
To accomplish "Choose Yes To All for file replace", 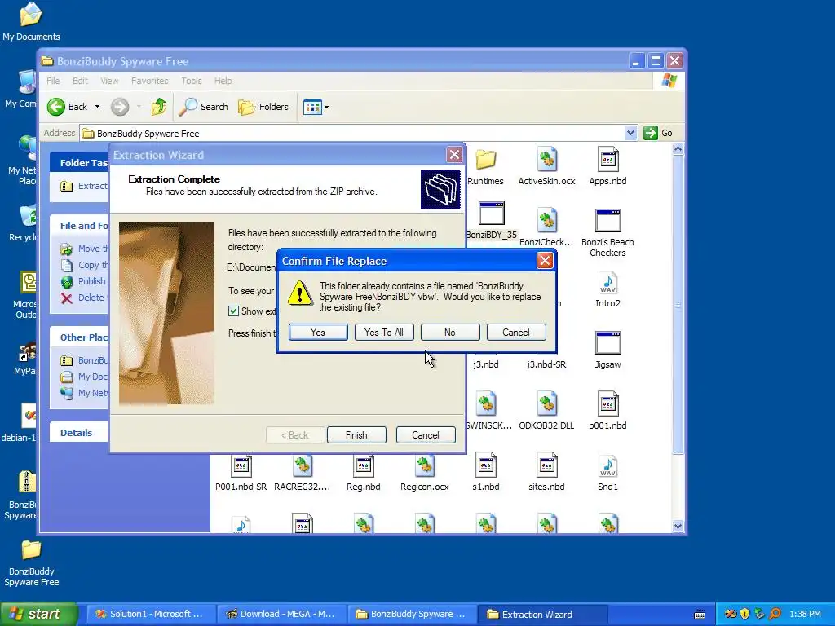I will coord(384,333).
